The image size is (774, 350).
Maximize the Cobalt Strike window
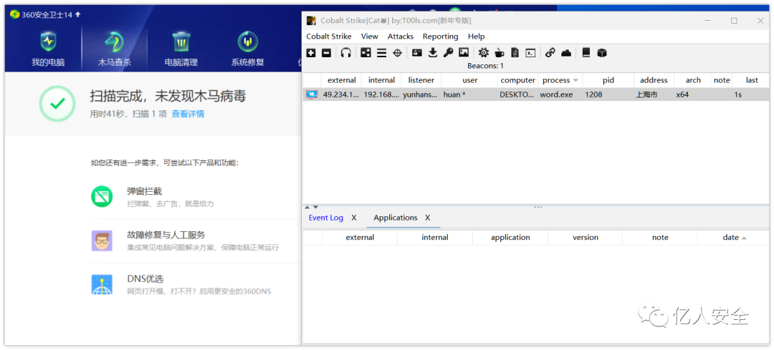pyautogui.click(x=734, y=21)
